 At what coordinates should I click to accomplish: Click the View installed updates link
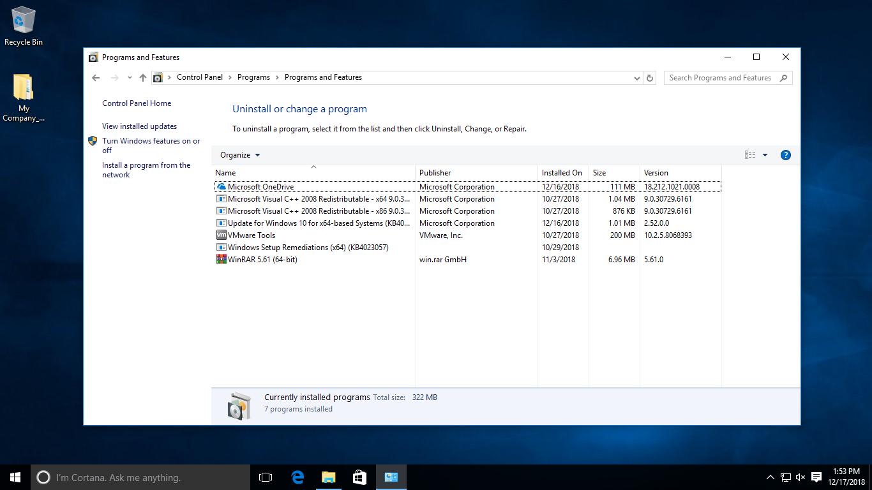(139, 126)
